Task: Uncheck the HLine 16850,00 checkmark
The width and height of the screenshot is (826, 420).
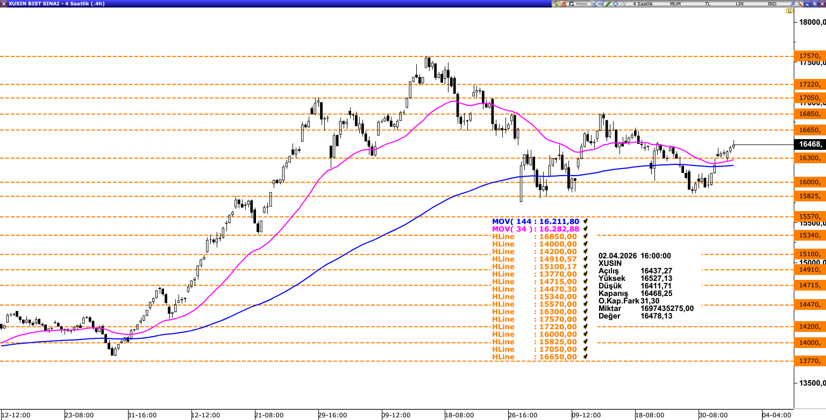Action: click(585, 236)
